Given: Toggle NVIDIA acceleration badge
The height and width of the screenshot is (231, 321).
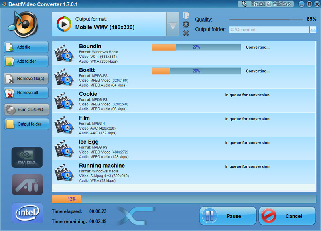Looking at the screenshot, I should point(27,157).
